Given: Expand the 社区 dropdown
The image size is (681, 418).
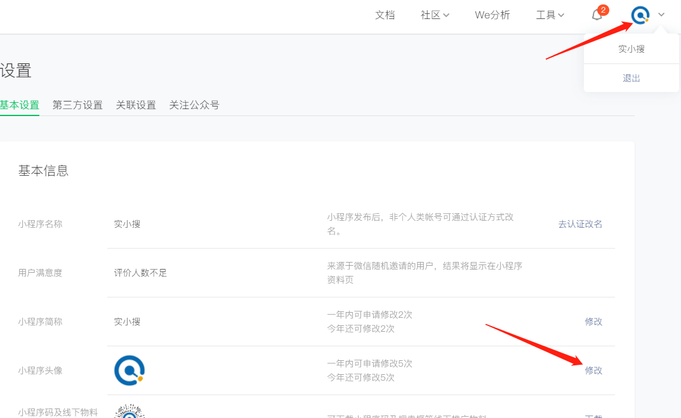Looking at the screenshot, I should pyautogui.click(x=435, y=15).
